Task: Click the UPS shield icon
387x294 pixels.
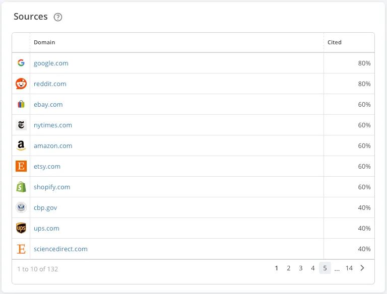Action: tap(21, 228)
